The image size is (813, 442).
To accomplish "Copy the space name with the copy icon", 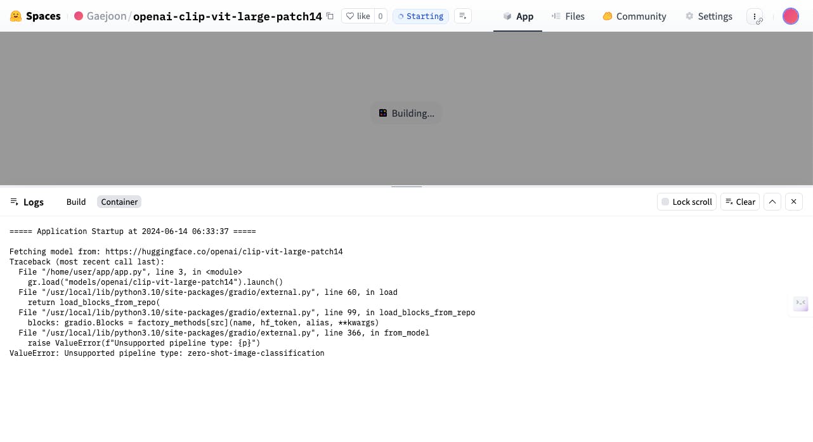I will coord(330,16).
